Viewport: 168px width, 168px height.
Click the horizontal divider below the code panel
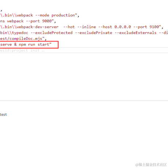pyautogui.click(x=84, y=101)
